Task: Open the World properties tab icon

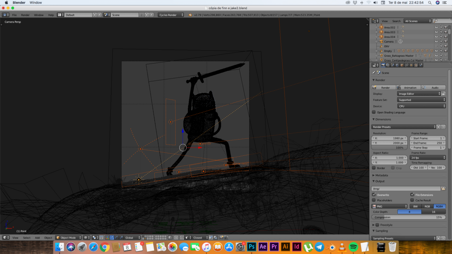Action: click(x=397, y=65)
